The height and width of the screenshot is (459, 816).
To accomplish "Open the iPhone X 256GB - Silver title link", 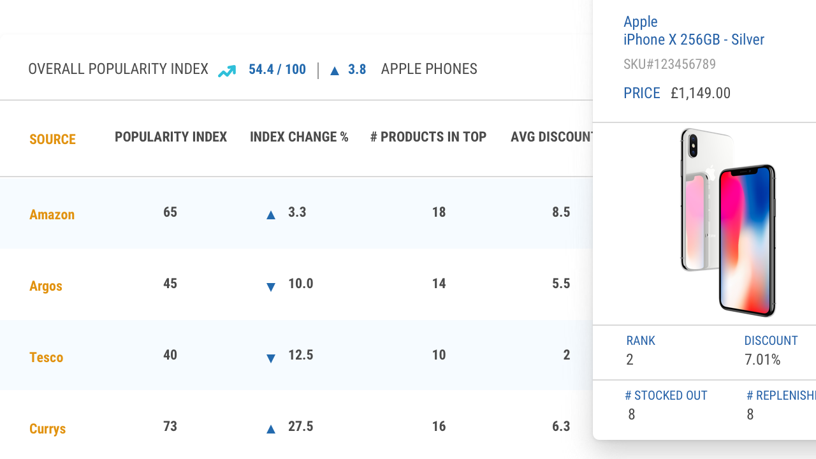I will click(x=694, y=40).
